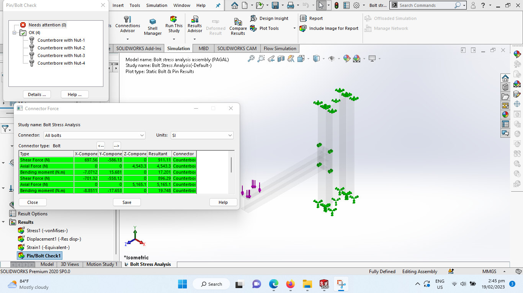Open the Search Commands dropdown arrow
The width and height of the screenshot is (523, 293).
[464, 5]
